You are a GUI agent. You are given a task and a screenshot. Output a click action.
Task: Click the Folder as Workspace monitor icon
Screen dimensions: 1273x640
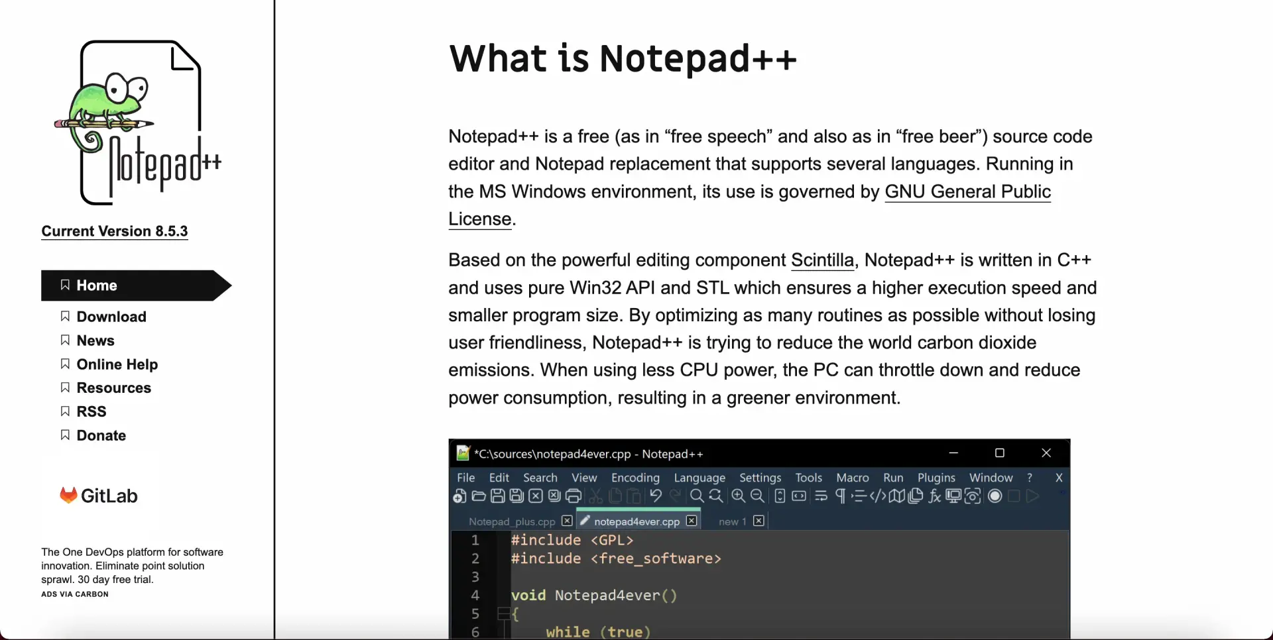tap(953, 496)
